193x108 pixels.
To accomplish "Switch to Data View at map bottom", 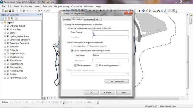I will coord(44,98).
